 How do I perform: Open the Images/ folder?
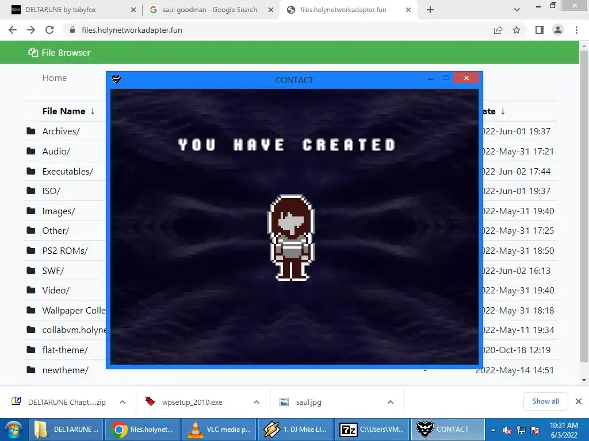(59, 211)
